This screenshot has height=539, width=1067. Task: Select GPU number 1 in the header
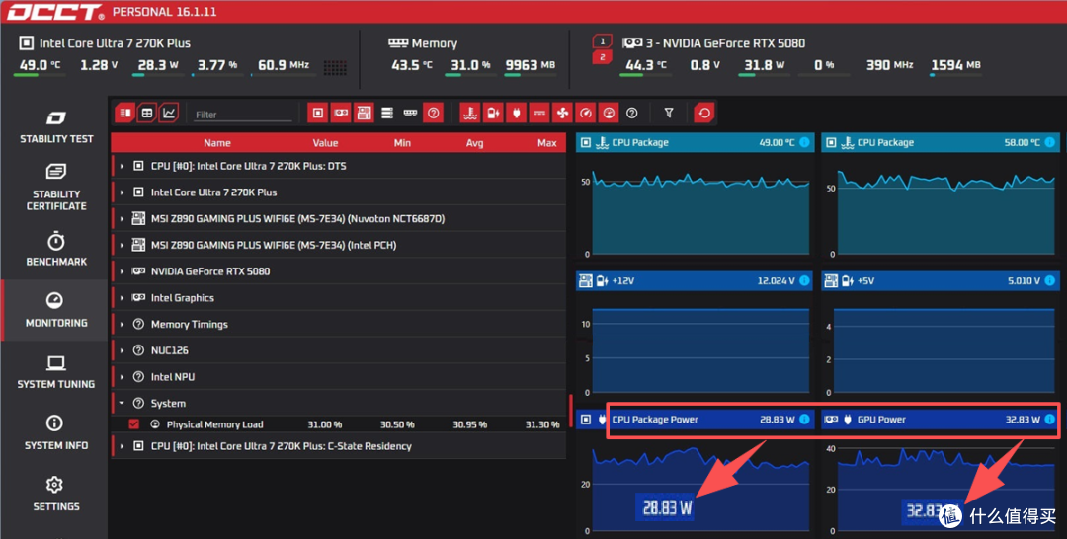pyautogui.click(x=603, y=41)
